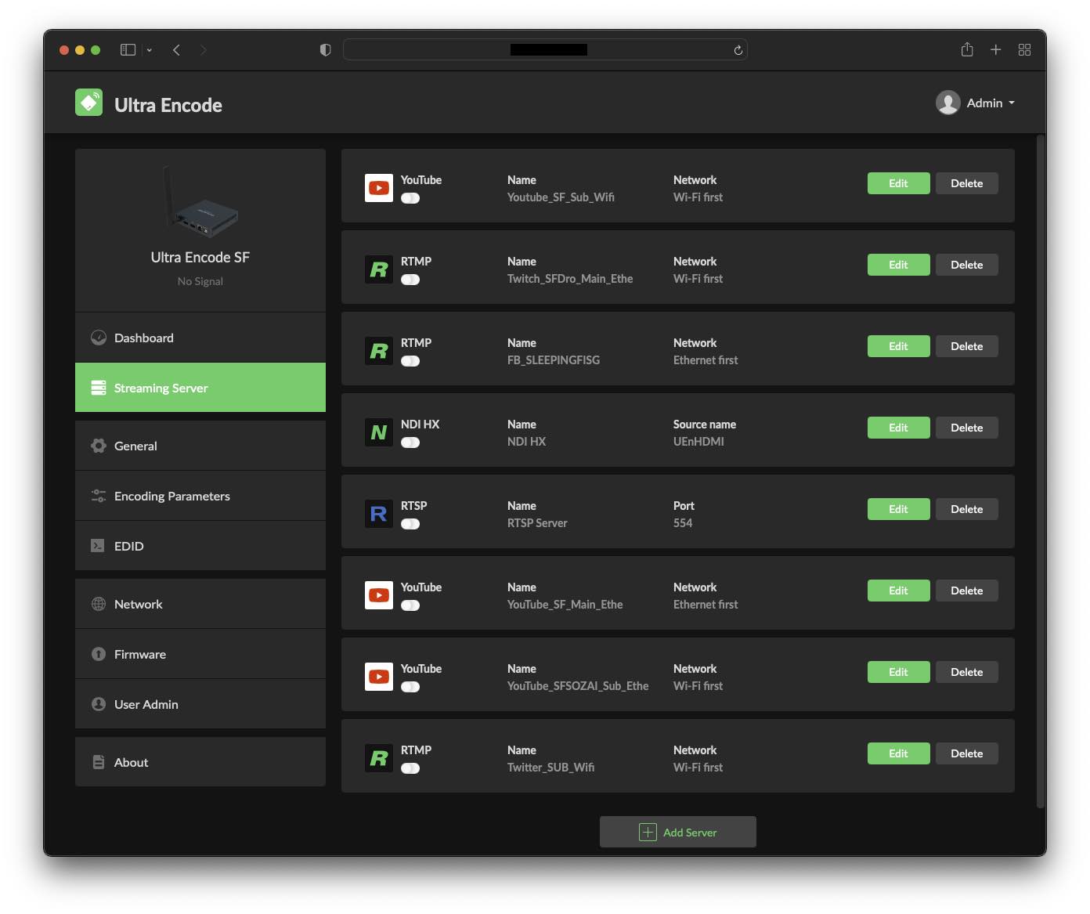Open the EDID page
Image resolution: width=1090 pixels, height=914 pixels.
point(200,546)
